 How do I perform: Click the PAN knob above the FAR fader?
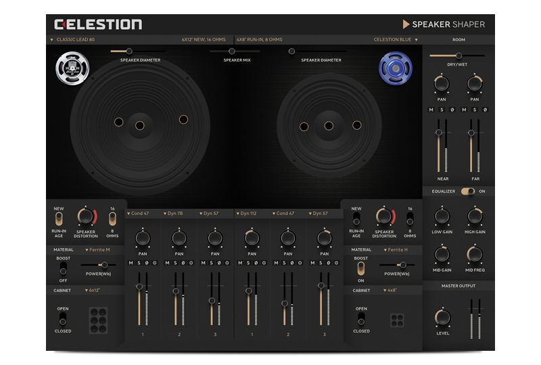pos(475,84)
